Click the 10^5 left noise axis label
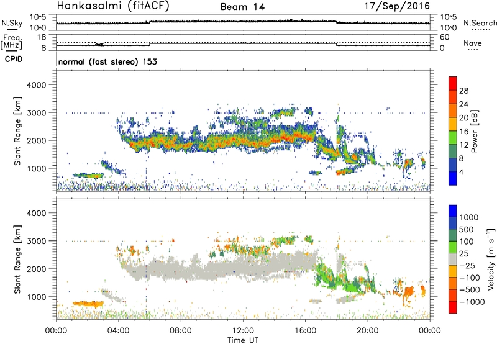The height and width of the screenshot is (344, 497). pos(38,17)
